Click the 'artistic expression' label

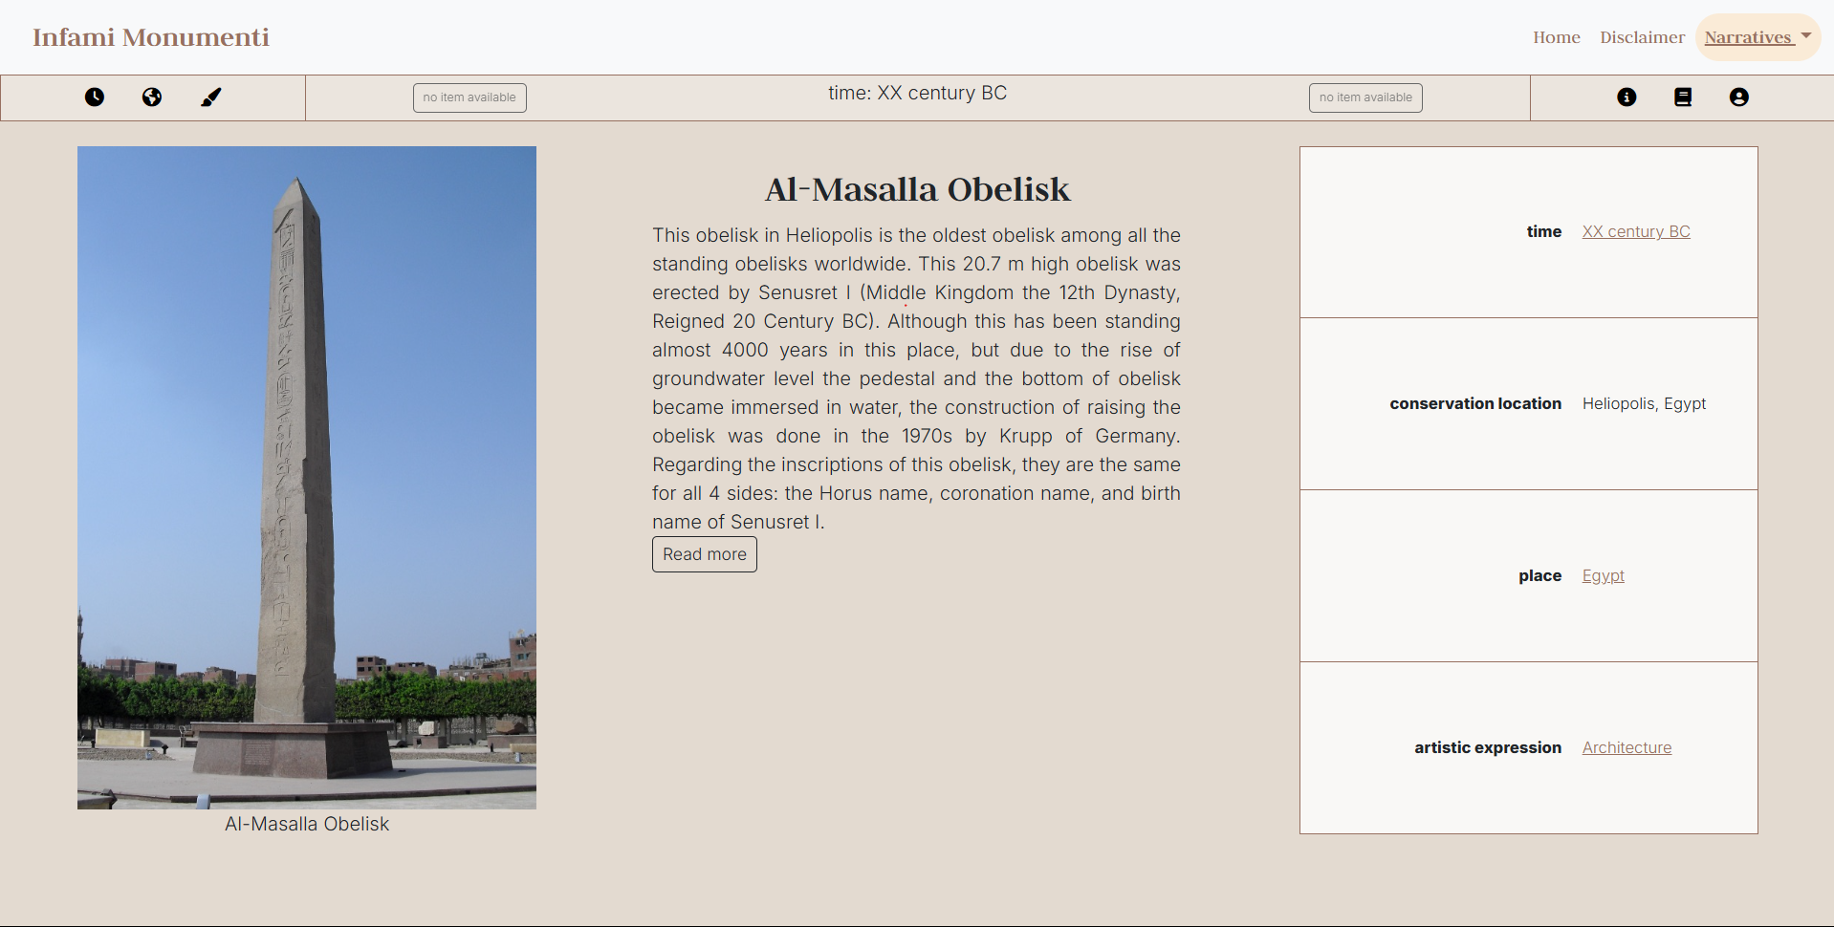pos(1488,747)
